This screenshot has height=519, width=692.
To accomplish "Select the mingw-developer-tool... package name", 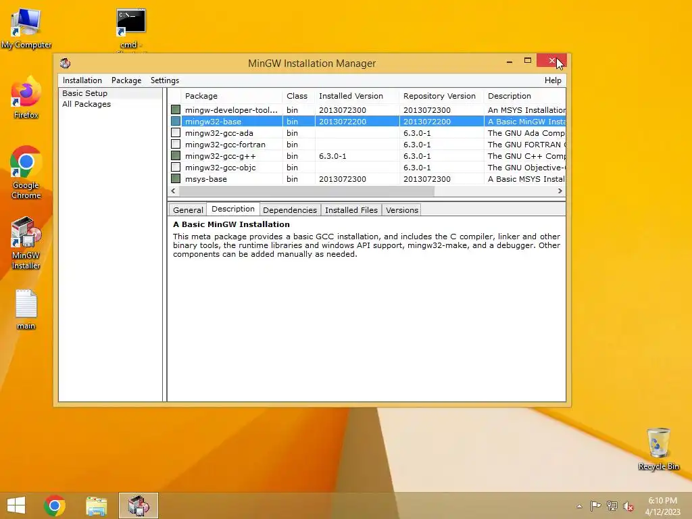I will click(231, 110).
